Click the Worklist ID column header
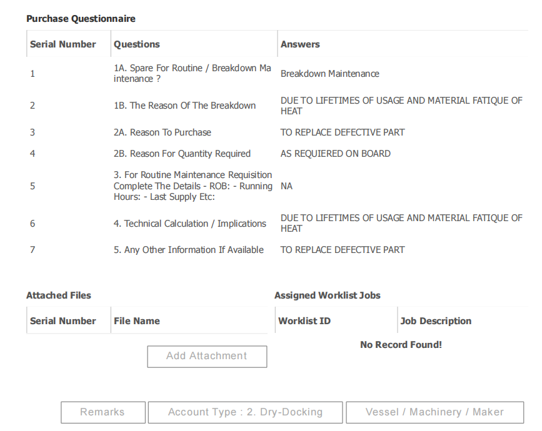542x431 pixels. pos(304,321)
